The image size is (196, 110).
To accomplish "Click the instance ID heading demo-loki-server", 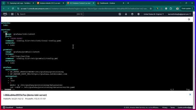I will (x=25, y=95).
